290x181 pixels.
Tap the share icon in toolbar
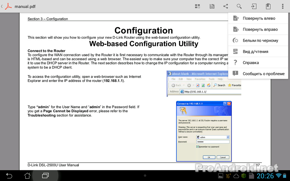tap(225, 7)
